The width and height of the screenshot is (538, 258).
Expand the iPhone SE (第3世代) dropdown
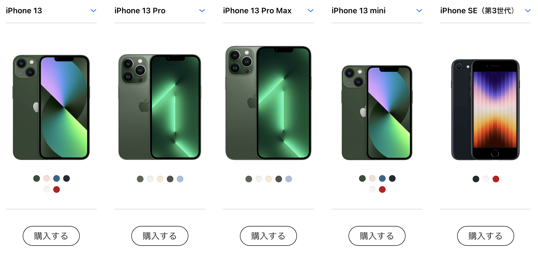[486, 11]
